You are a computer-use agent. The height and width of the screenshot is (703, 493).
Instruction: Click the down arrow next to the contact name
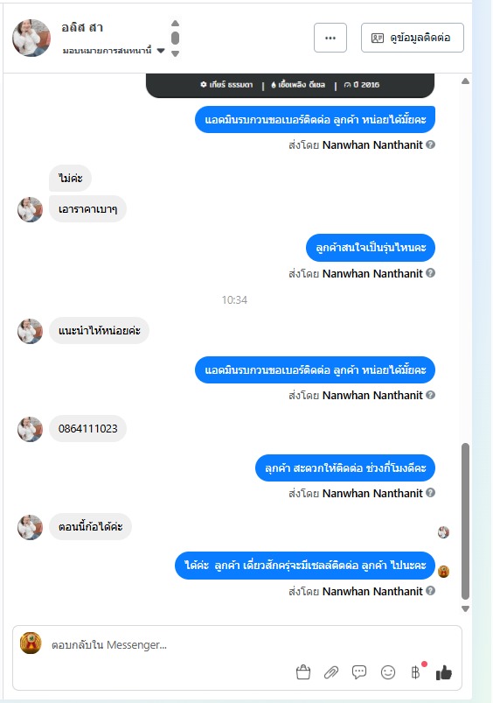click(x=176, y=53)
